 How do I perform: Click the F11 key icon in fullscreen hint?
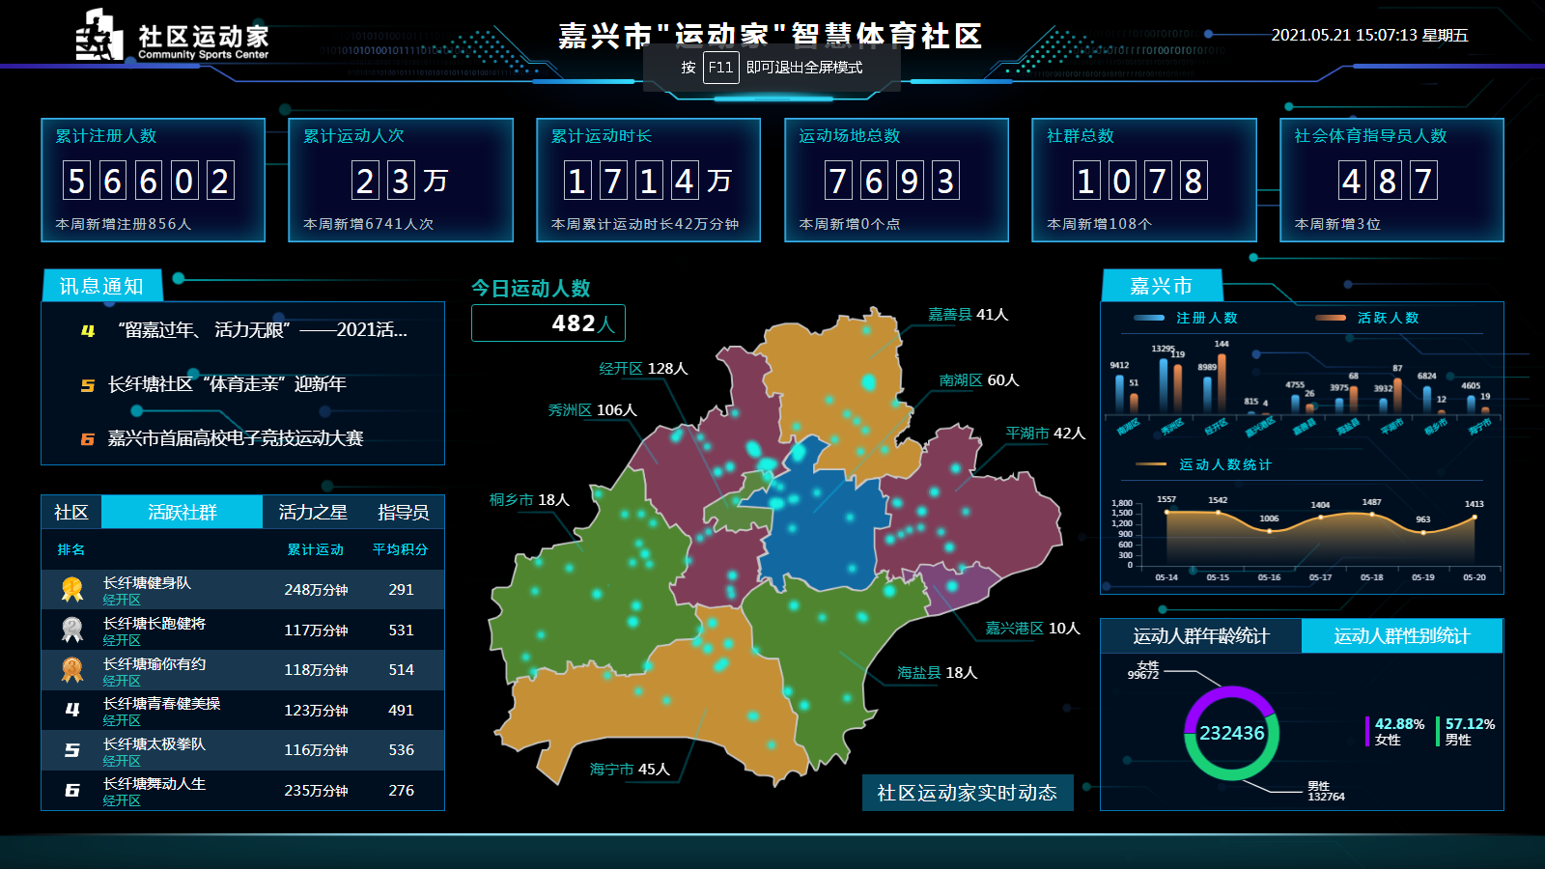pos(720,68)
